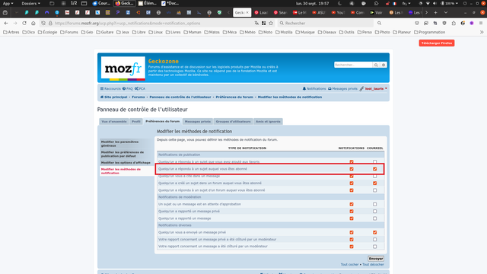Open the Dossiers dropdown in top panel
Viewport: 487px width, 274px height.
[30, 3]
